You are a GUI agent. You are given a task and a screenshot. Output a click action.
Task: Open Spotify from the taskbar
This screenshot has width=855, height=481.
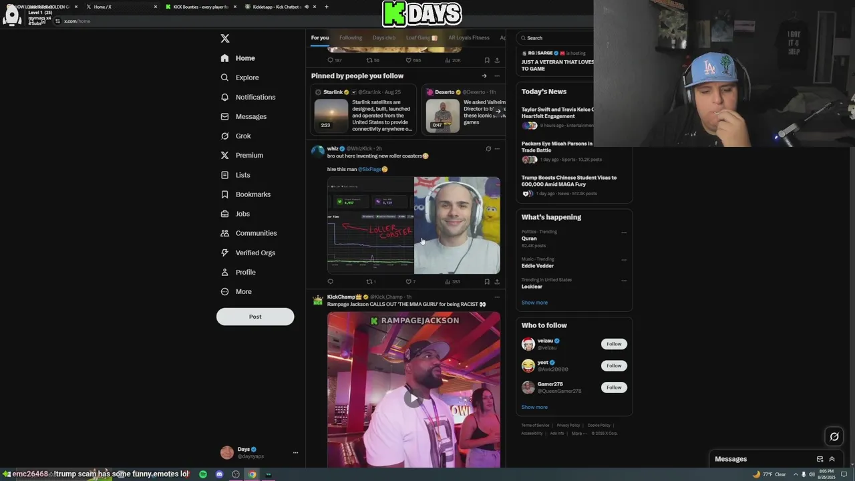click(x=203, y=474)
